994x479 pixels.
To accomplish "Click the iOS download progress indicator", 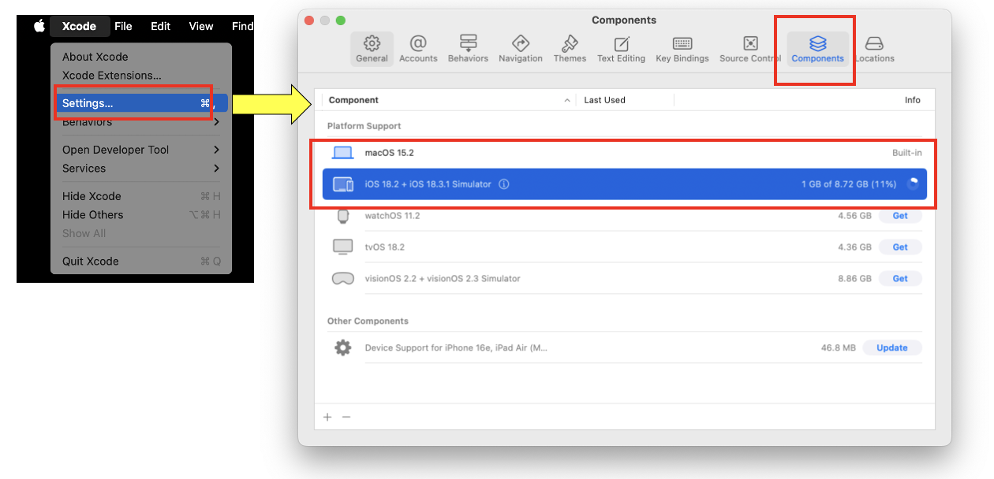I will [x=913, y=184].
